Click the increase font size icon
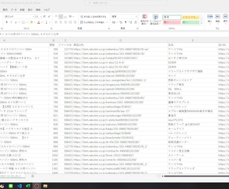The image size is (229, 189). tap(44, 16)
